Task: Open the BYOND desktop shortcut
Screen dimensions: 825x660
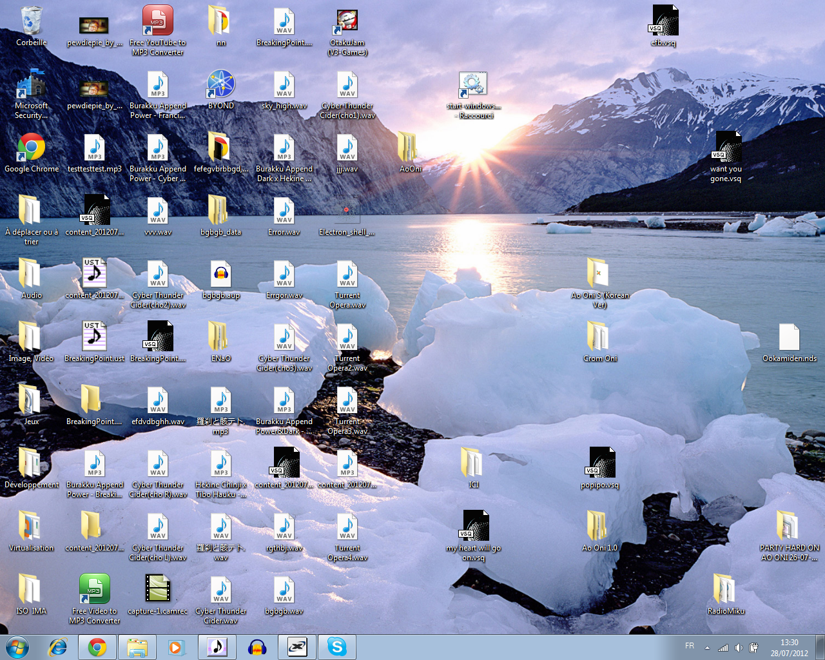Action: [x=220, y=86]
